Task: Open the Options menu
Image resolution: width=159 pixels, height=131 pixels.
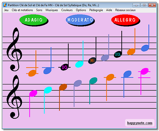Action: coord(81,10)
